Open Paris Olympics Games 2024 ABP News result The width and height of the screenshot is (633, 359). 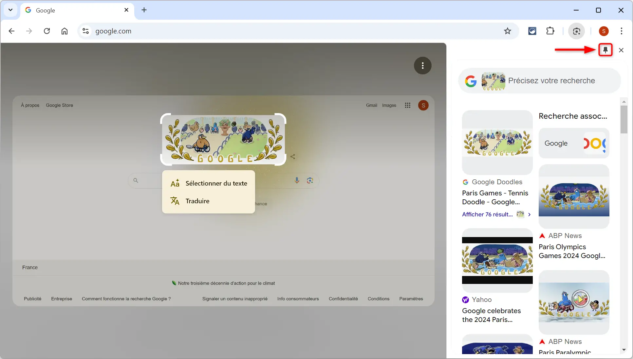click(x=572, y=251)
